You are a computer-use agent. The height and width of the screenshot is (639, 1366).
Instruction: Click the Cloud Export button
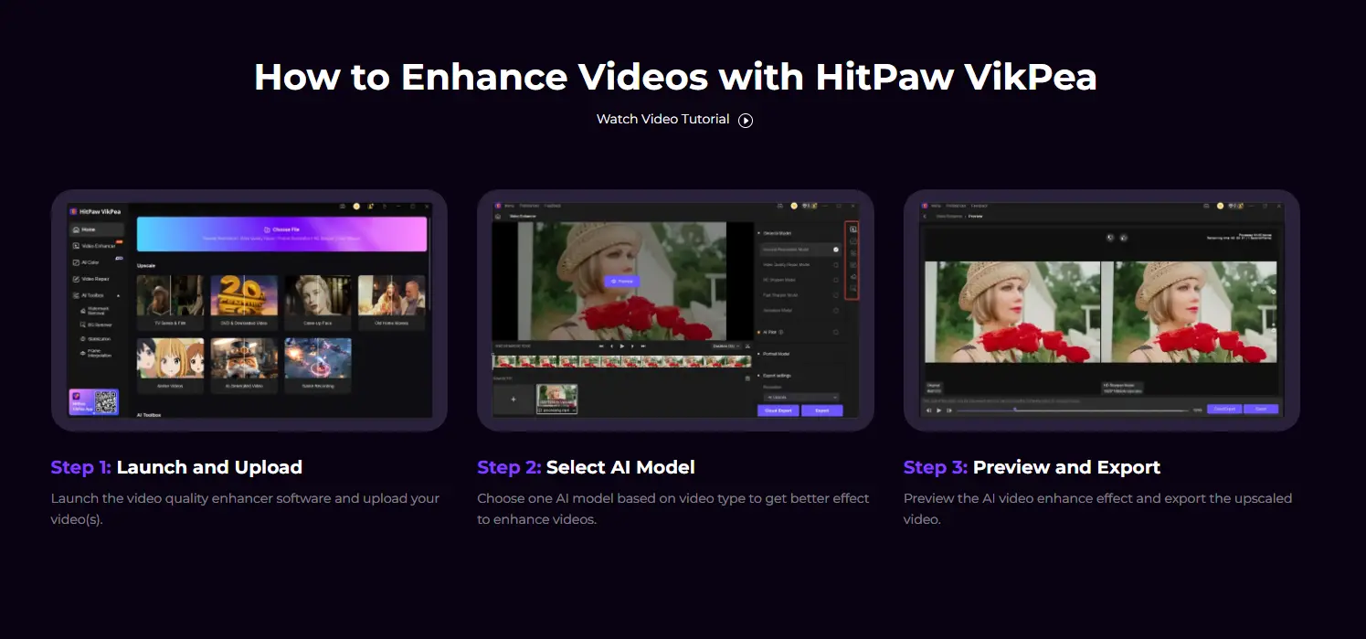tap(777, 410)
